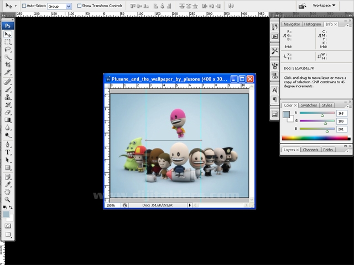The height and width of the screenshot is (265, 354).
Task: Enable the Auto-Select checkbox
Action: point(24,6)
